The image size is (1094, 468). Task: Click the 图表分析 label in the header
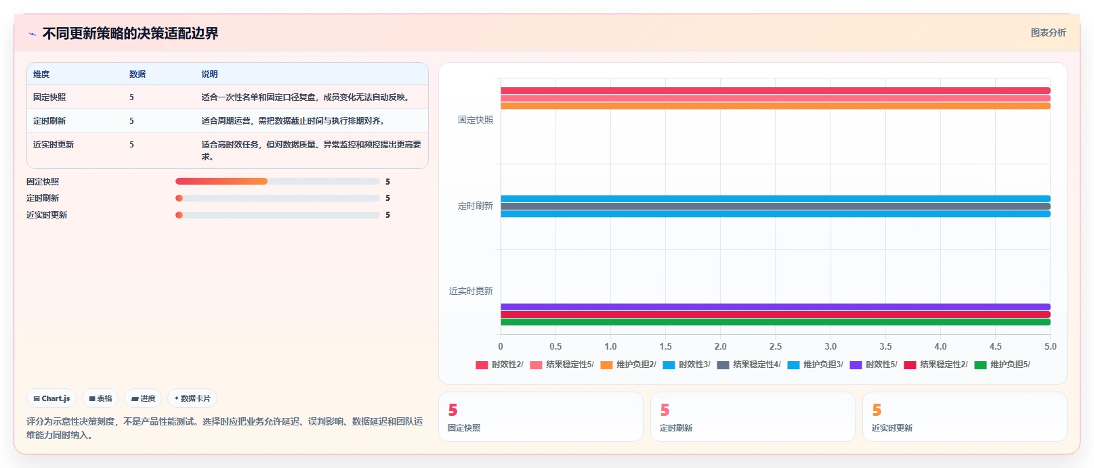[1048, 32]
